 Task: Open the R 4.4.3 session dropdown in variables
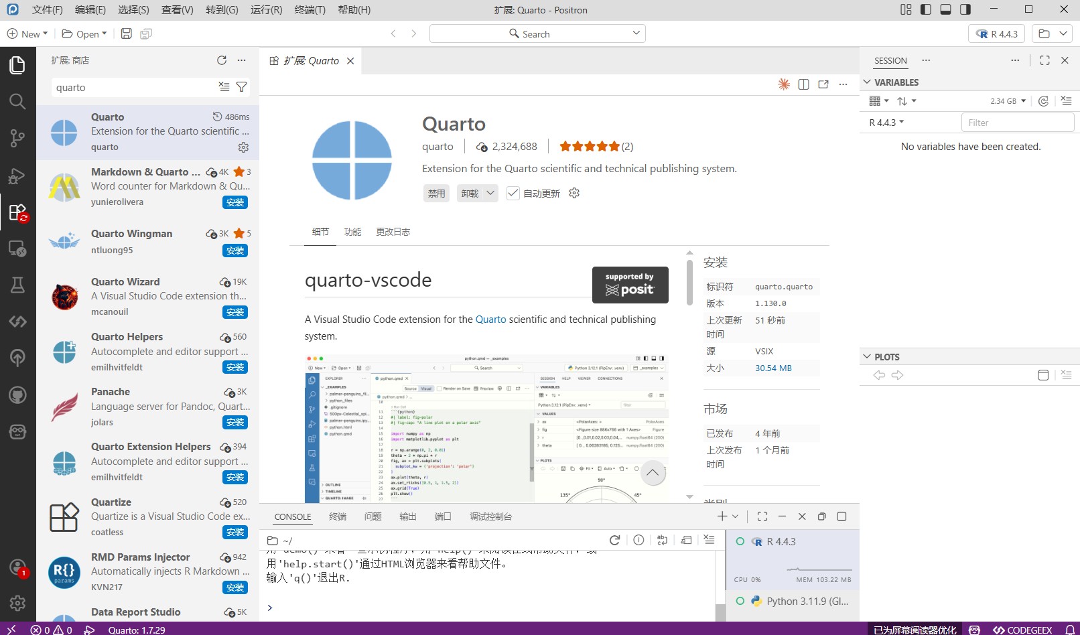coord(886,123)
